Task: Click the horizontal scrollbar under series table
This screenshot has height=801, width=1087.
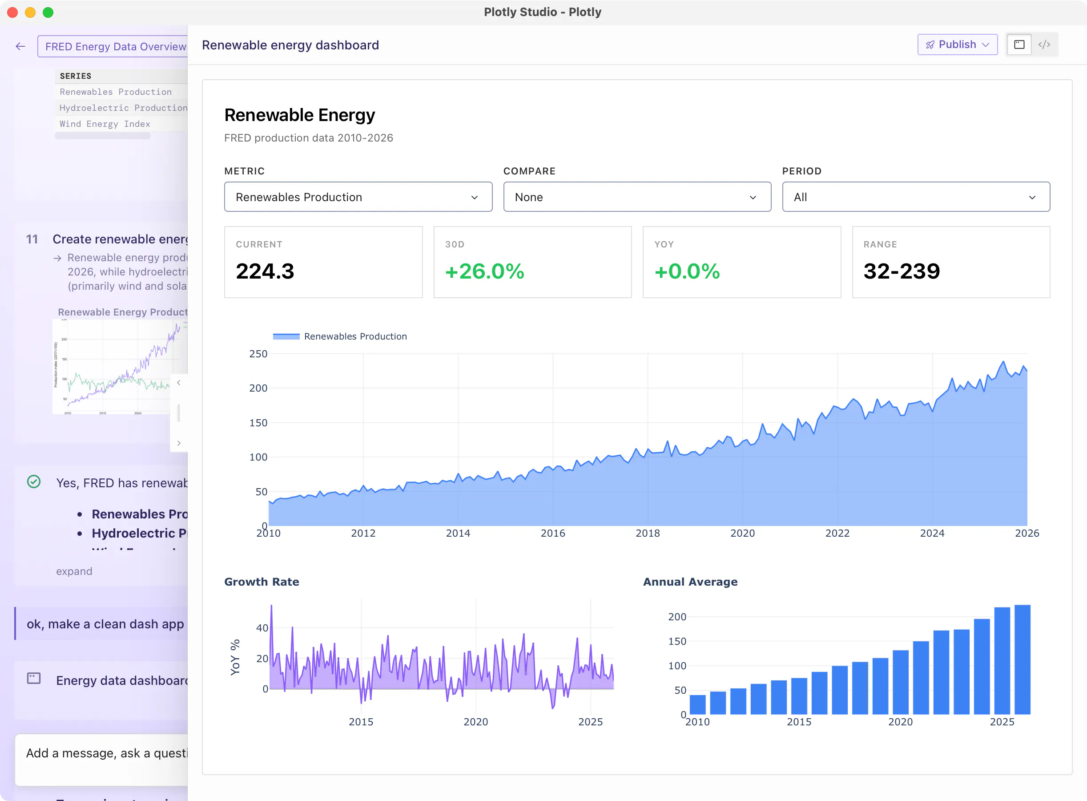Action: coord(103,136)
